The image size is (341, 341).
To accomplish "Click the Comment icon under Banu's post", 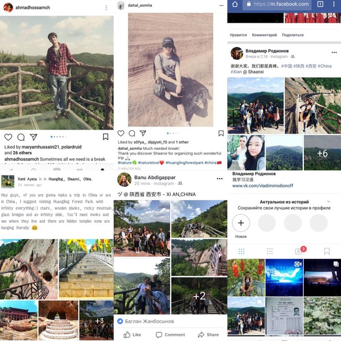I will 170,334.
